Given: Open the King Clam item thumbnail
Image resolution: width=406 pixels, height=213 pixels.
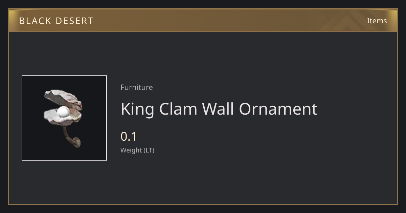Looking at the screenshot, I should tap(64, 118).
